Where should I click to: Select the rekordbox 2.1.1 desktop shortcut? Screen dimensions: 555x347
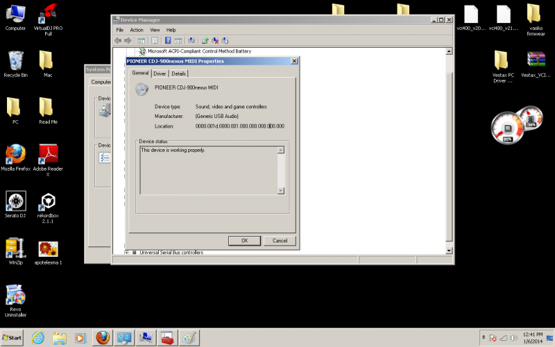click(x=48, y=208)
